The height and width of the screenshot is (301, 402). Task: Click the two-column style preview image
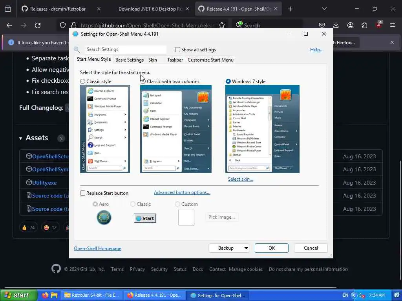pos(176,129)
